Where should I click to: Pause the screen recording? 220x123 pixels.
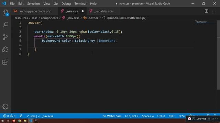tap(194, 119)
